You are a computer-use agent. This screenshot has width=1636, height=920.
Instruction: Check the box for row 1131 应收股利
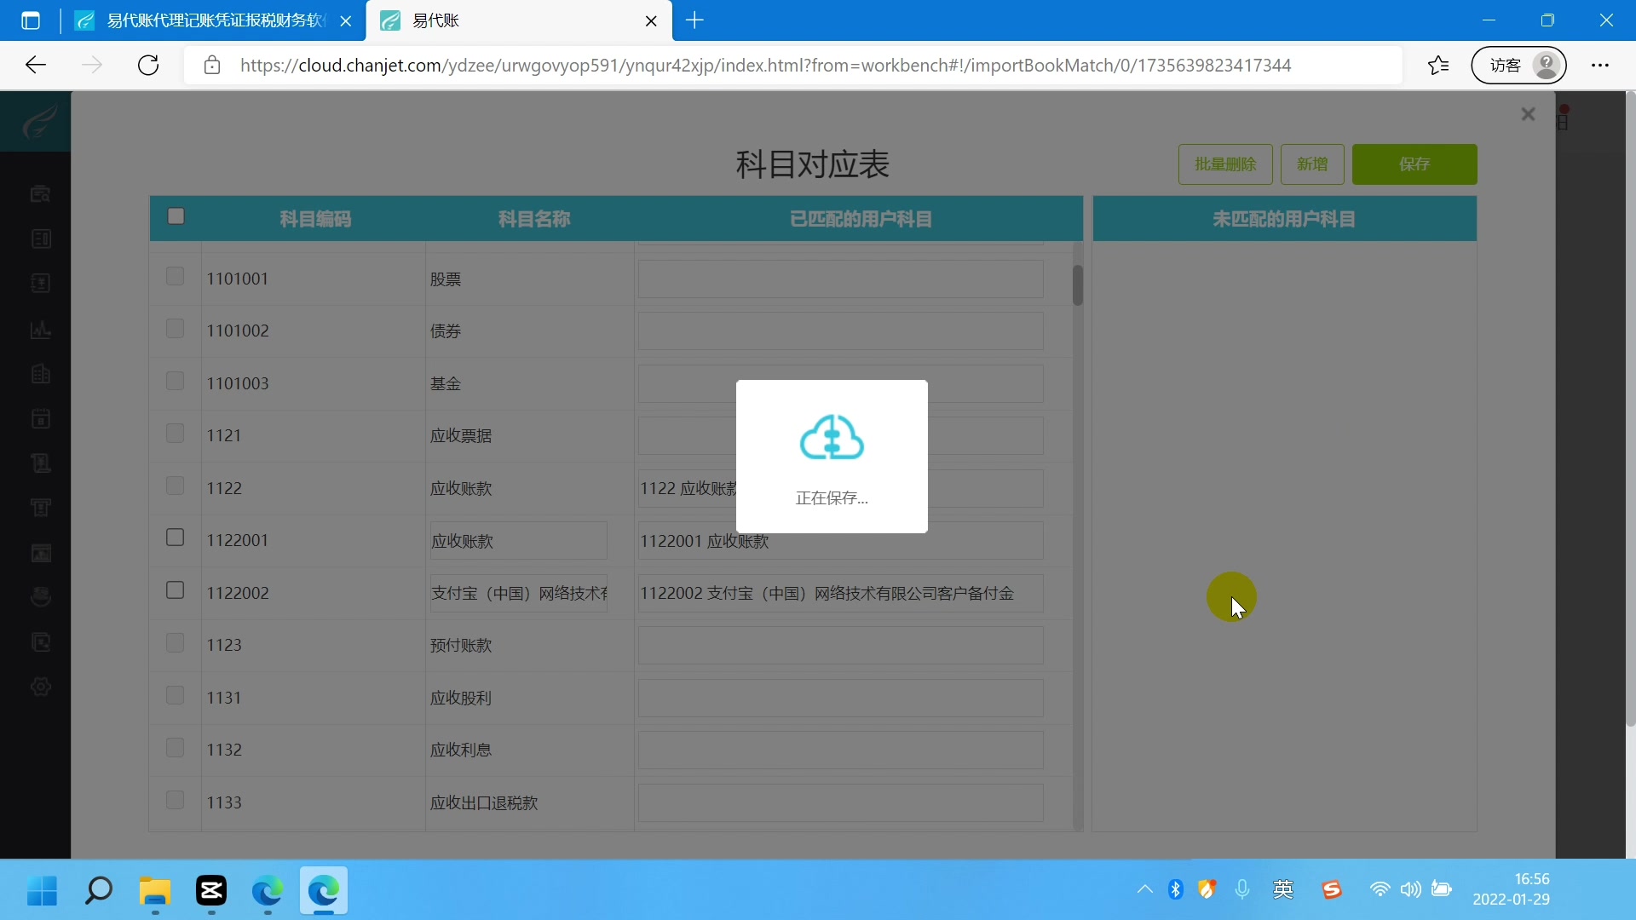click(175, 696)
